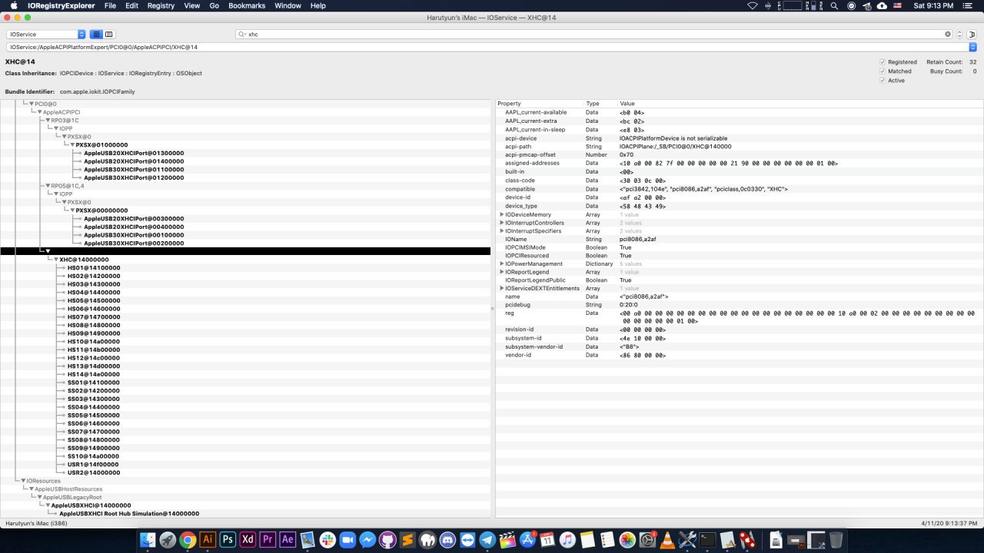Screen dimensions: 984x553
Task: Toggle the side panel button near search
Action: point(972,35)
